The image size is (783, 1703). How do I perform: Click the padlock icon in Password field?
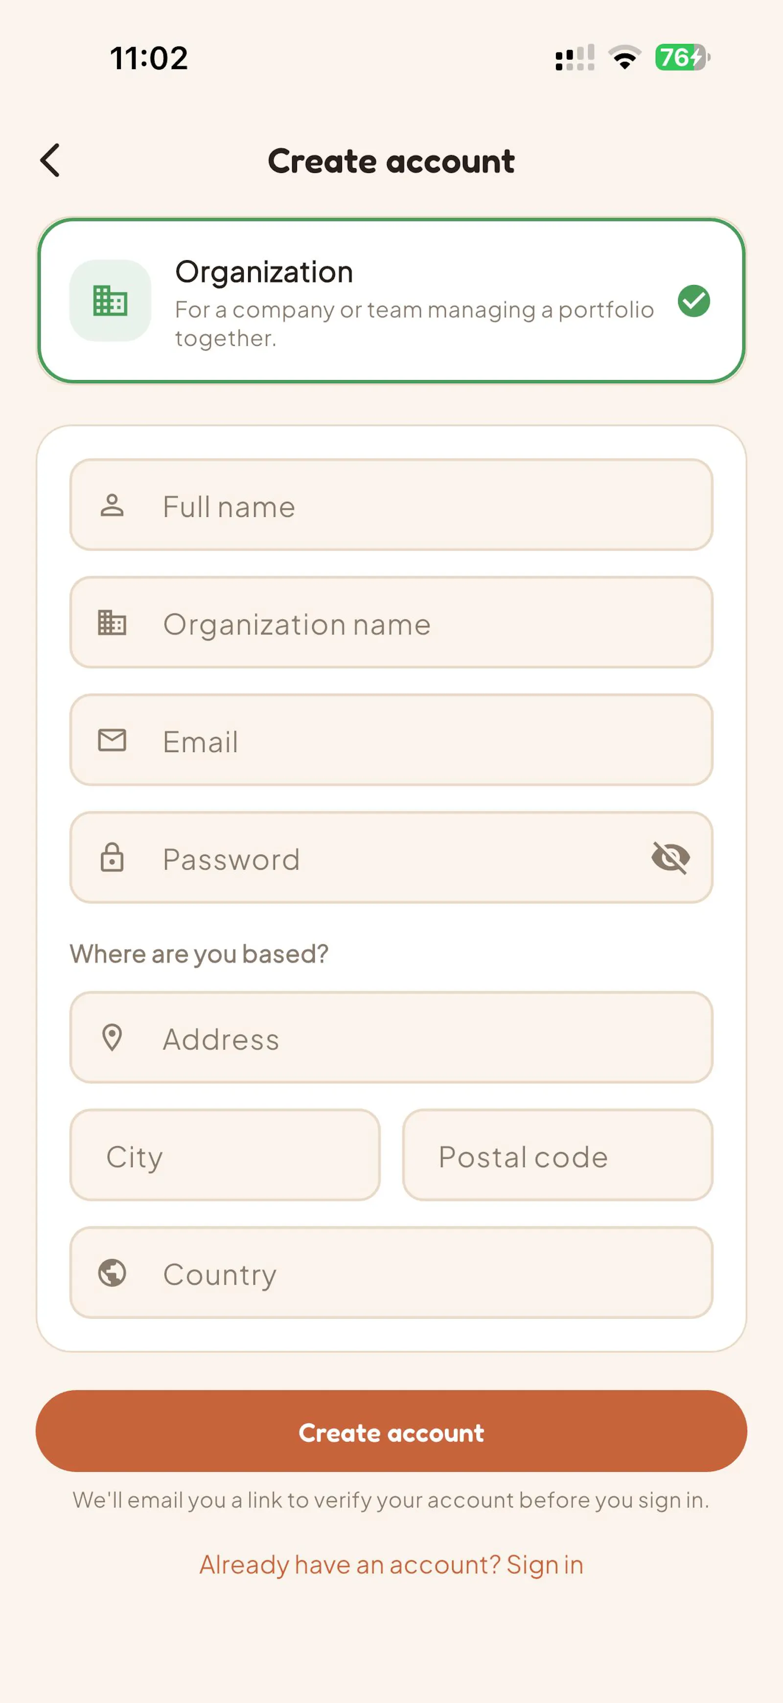click(112, 857)
